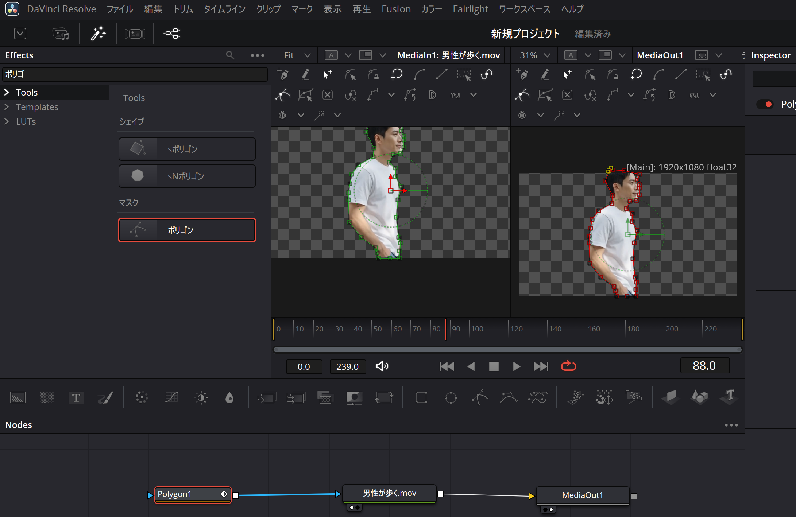Toggle region of interest button in right viewer
This screenshot has width=796, height=517.
pyautogui.click(x=701, y=55)
